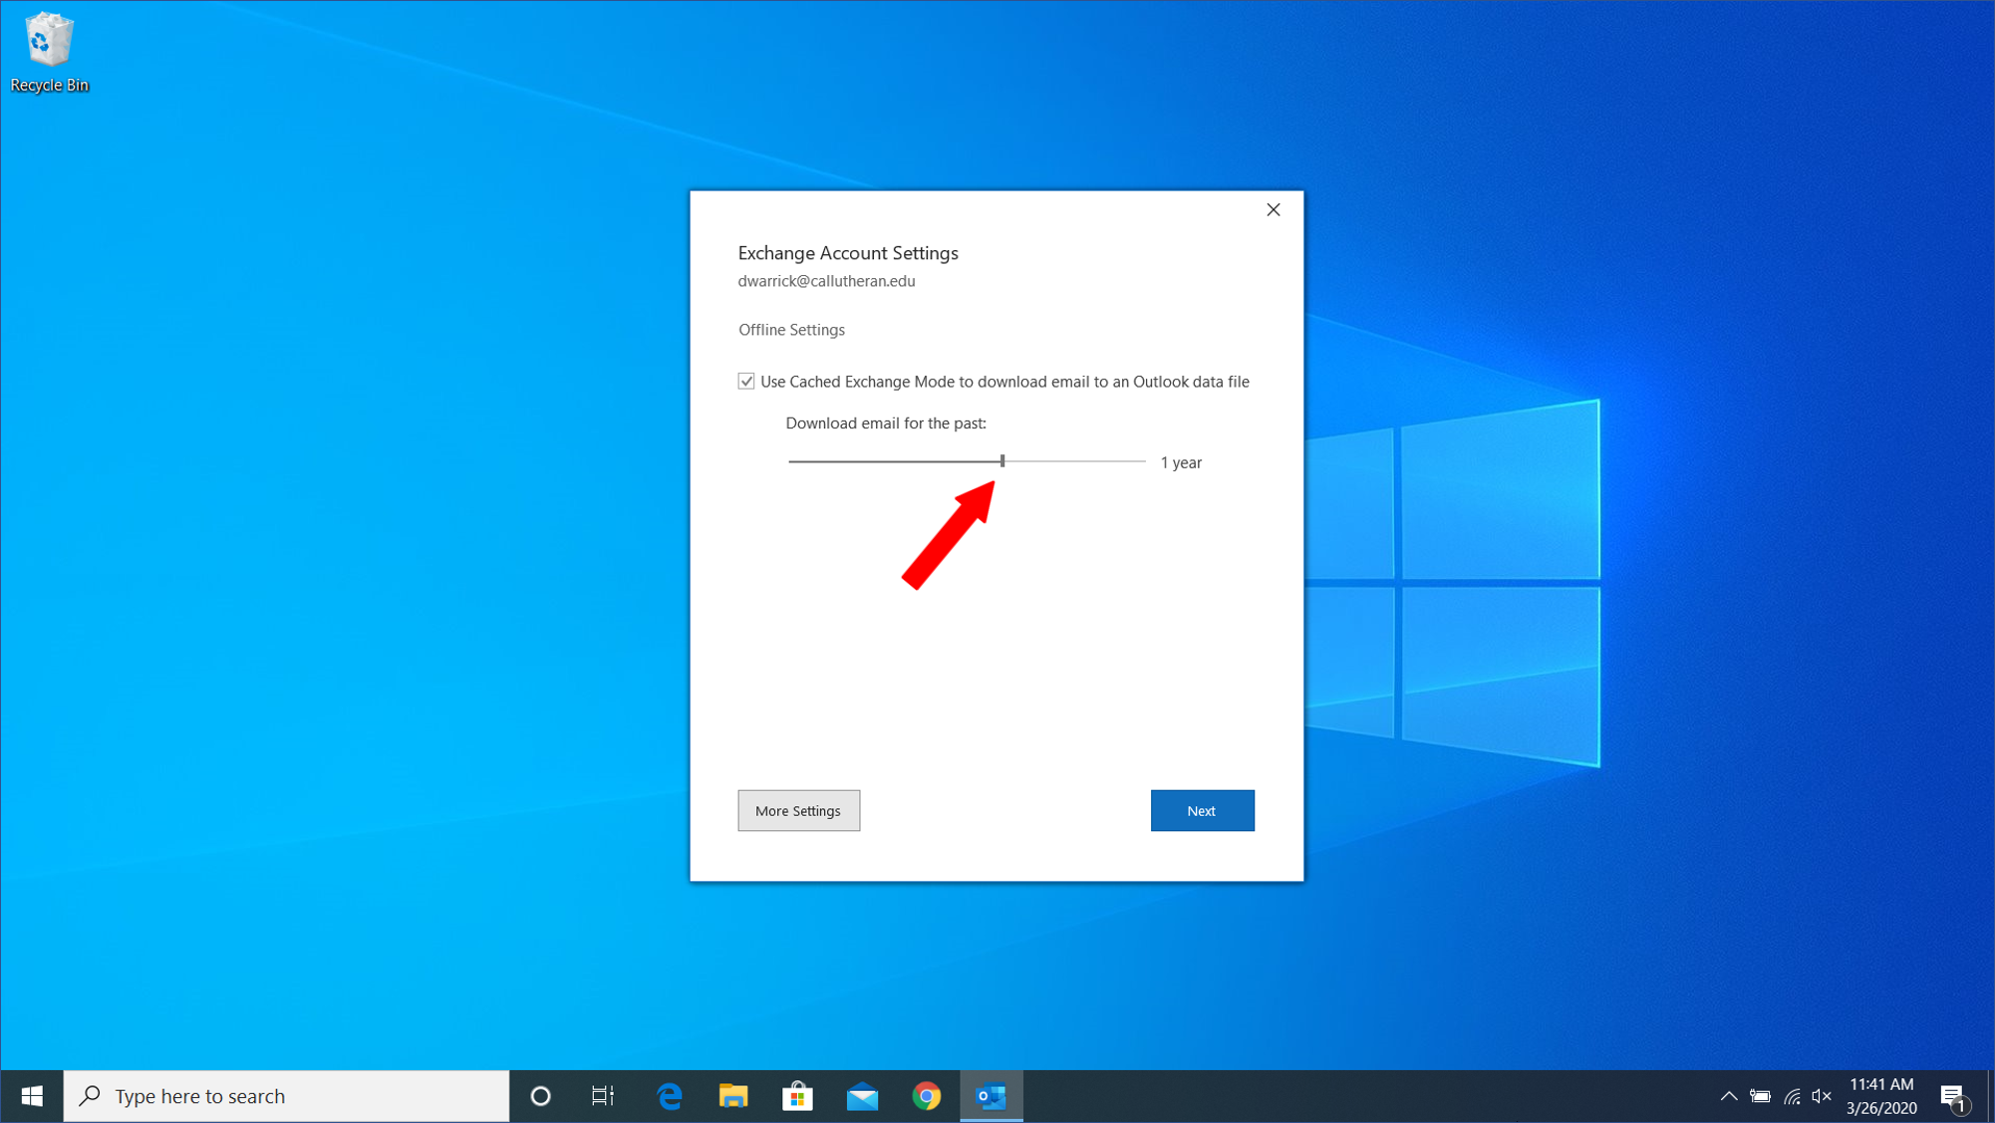Launch Microsoft Store from the taskbar
1995x1123 pixels.
coord(797,1096)
